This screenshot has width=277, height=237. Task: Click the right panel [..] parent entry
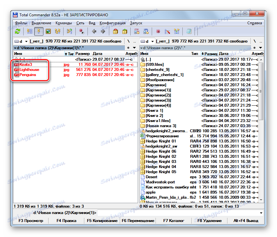pos(199,59)
